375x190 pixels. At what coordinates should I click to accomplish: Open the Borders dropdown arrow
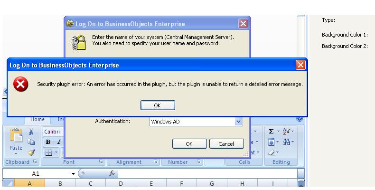point(56,152)
